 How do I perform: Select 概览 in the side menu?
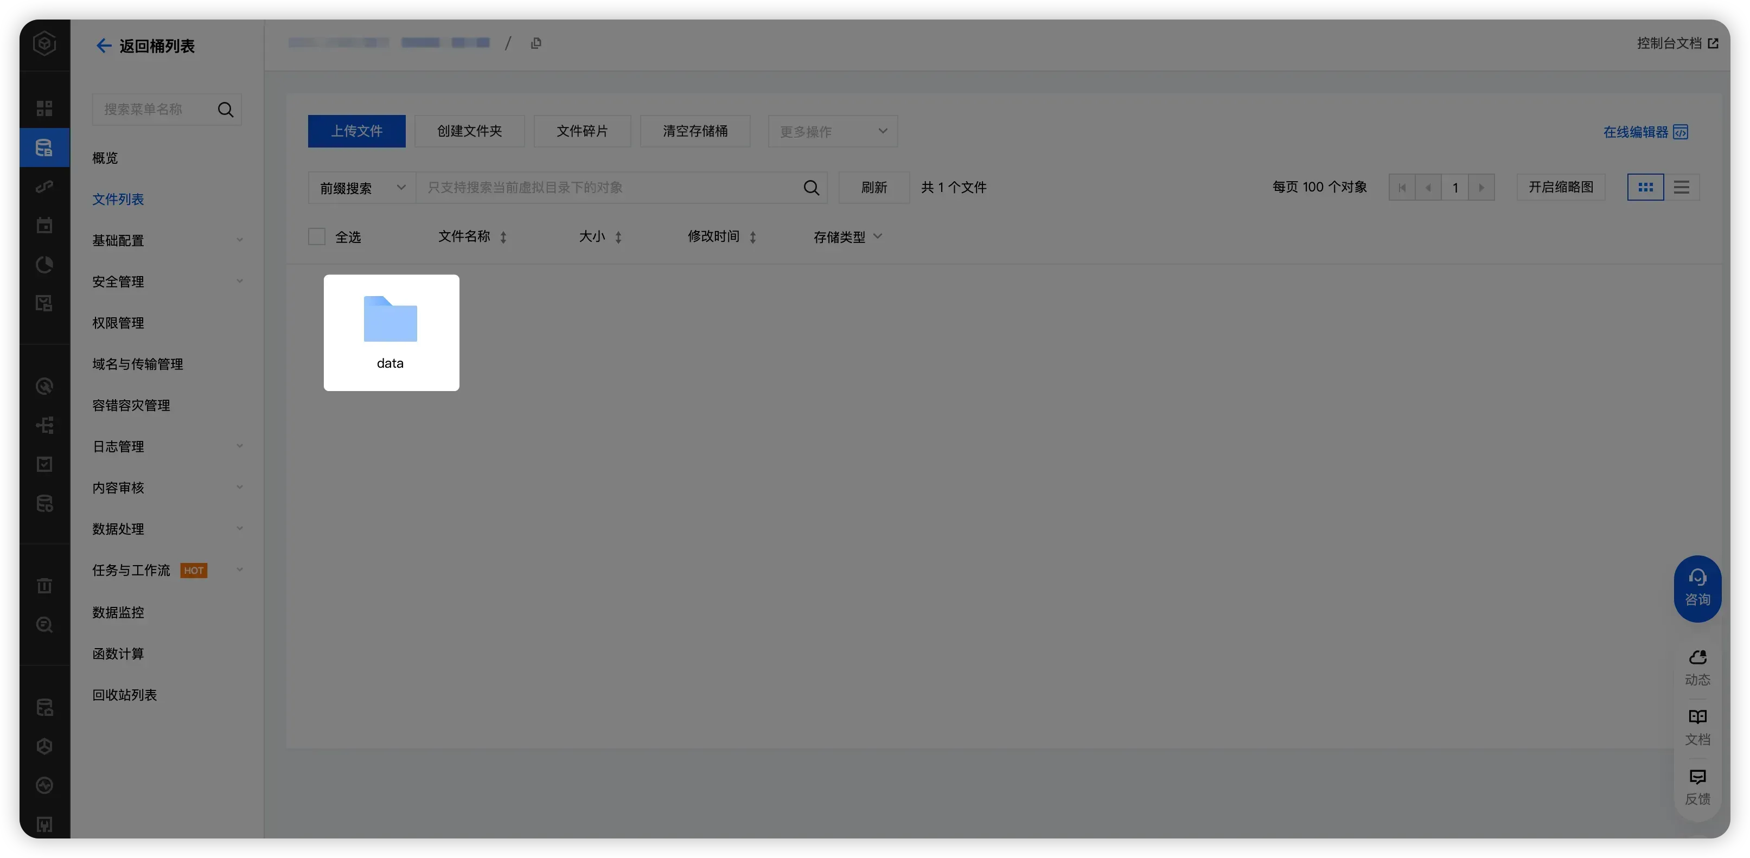point(105,158)
